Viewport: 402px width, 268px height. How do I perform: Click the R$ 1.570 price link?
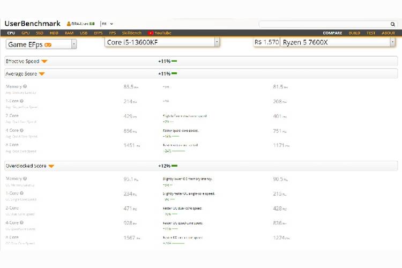point(266,42)
